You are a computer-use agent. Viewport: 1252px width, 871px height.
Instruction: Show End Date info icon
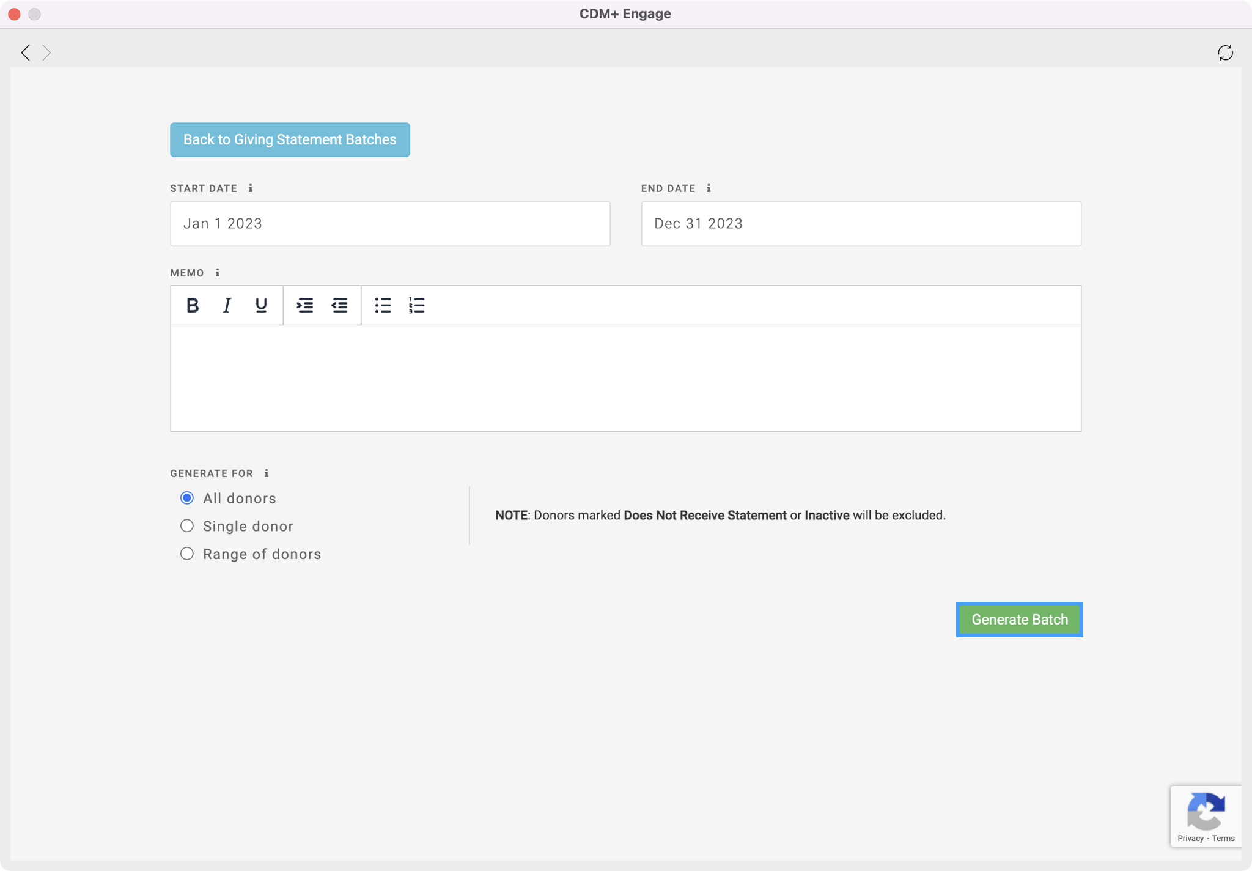pos(709,188)
